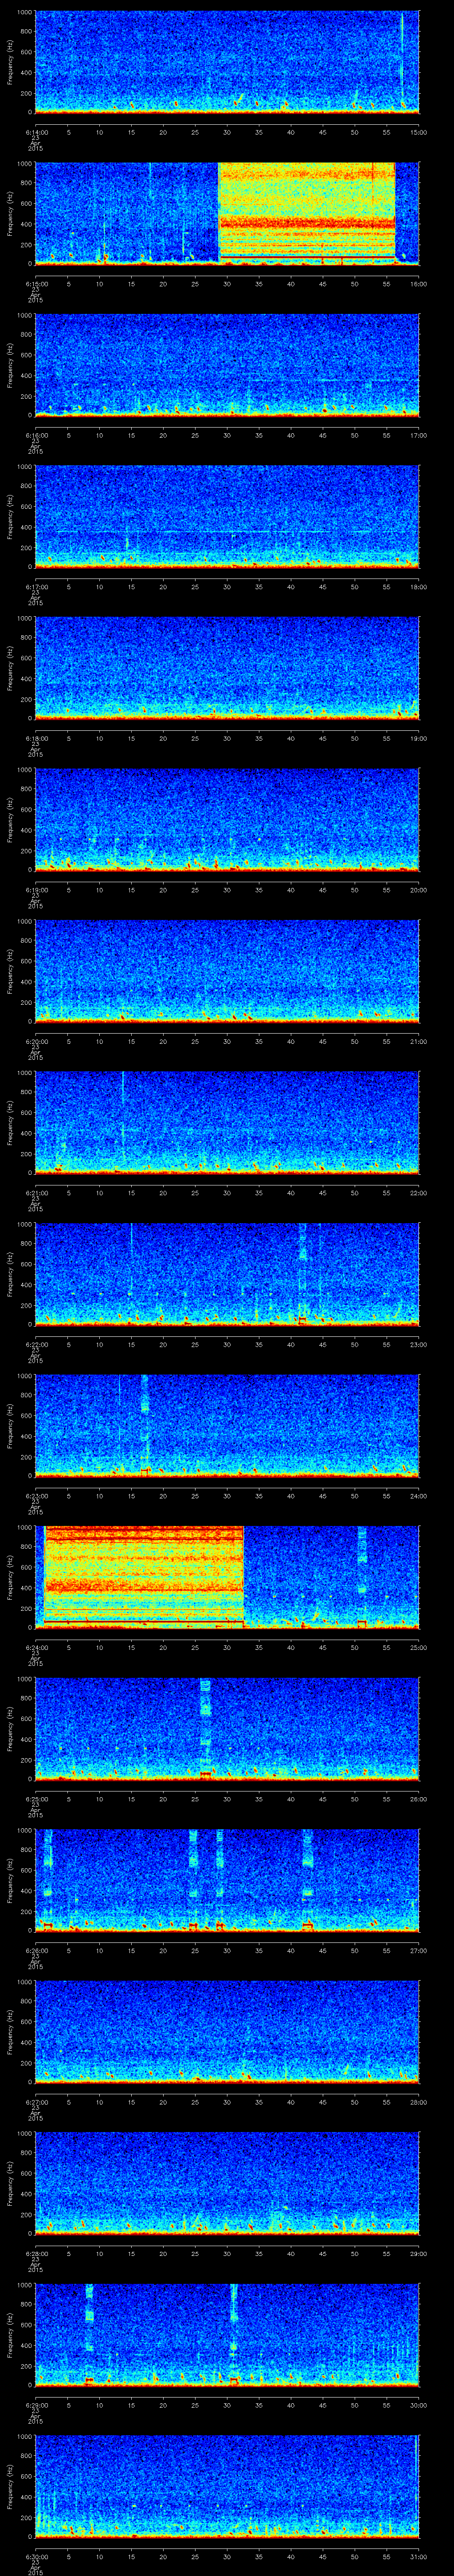Click the '31:00' end time label

(x=418, y=2556)
